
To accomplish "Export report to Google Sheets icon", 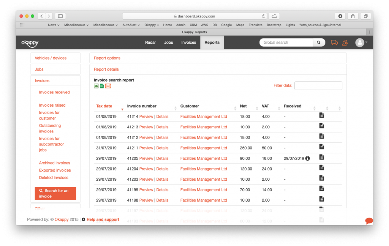I will (x=102, y=86).
